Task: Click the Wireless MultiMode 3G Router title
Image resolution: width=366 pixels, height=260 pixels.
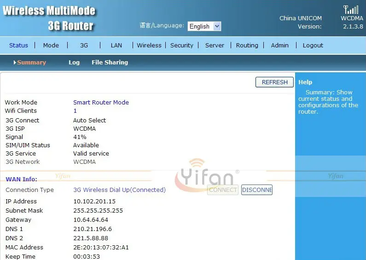Action: coord(49,18)
